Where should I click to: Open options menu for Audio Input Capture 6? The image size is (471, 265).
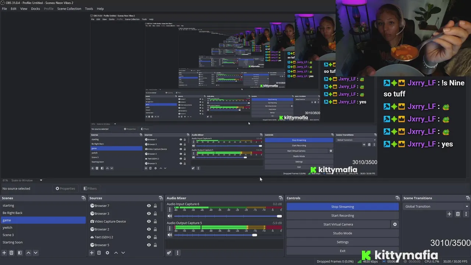point(170,209)
